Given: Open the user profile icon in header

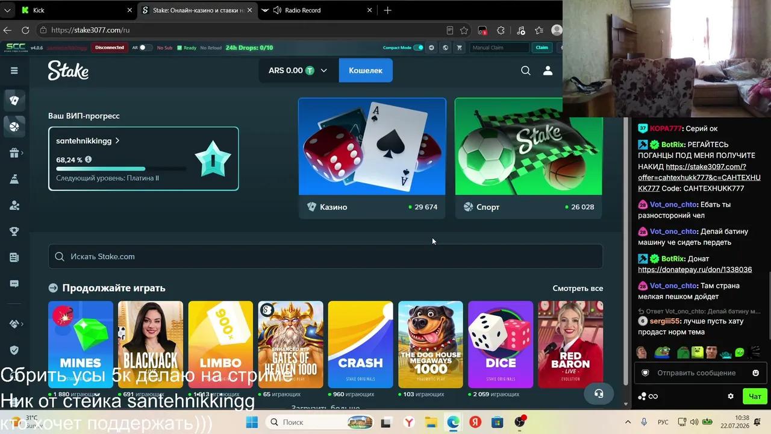Looking at the screenshot, I should (548, 71).
